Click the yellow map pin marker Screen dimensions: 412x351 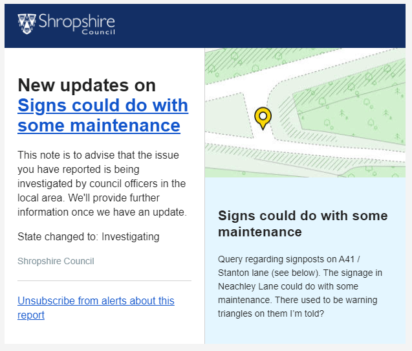coord(263,118)
